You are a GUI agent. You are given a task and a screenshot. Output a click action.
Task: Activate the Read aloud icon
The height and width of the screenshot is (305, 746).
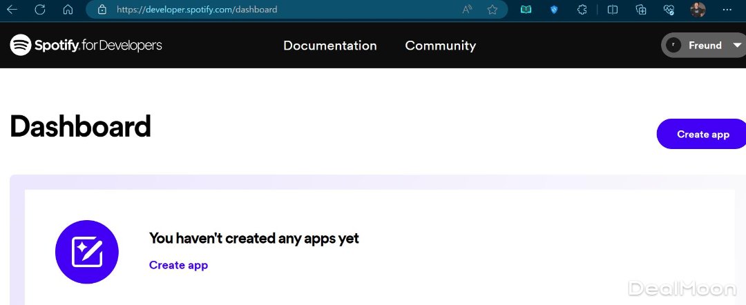tap(468, 10)
